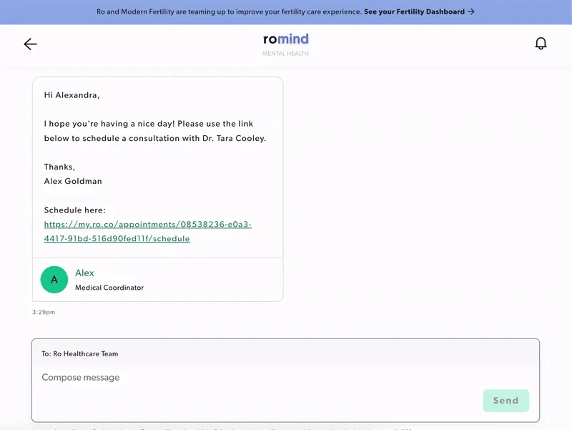Click the back arrow icon

point(30,44)
